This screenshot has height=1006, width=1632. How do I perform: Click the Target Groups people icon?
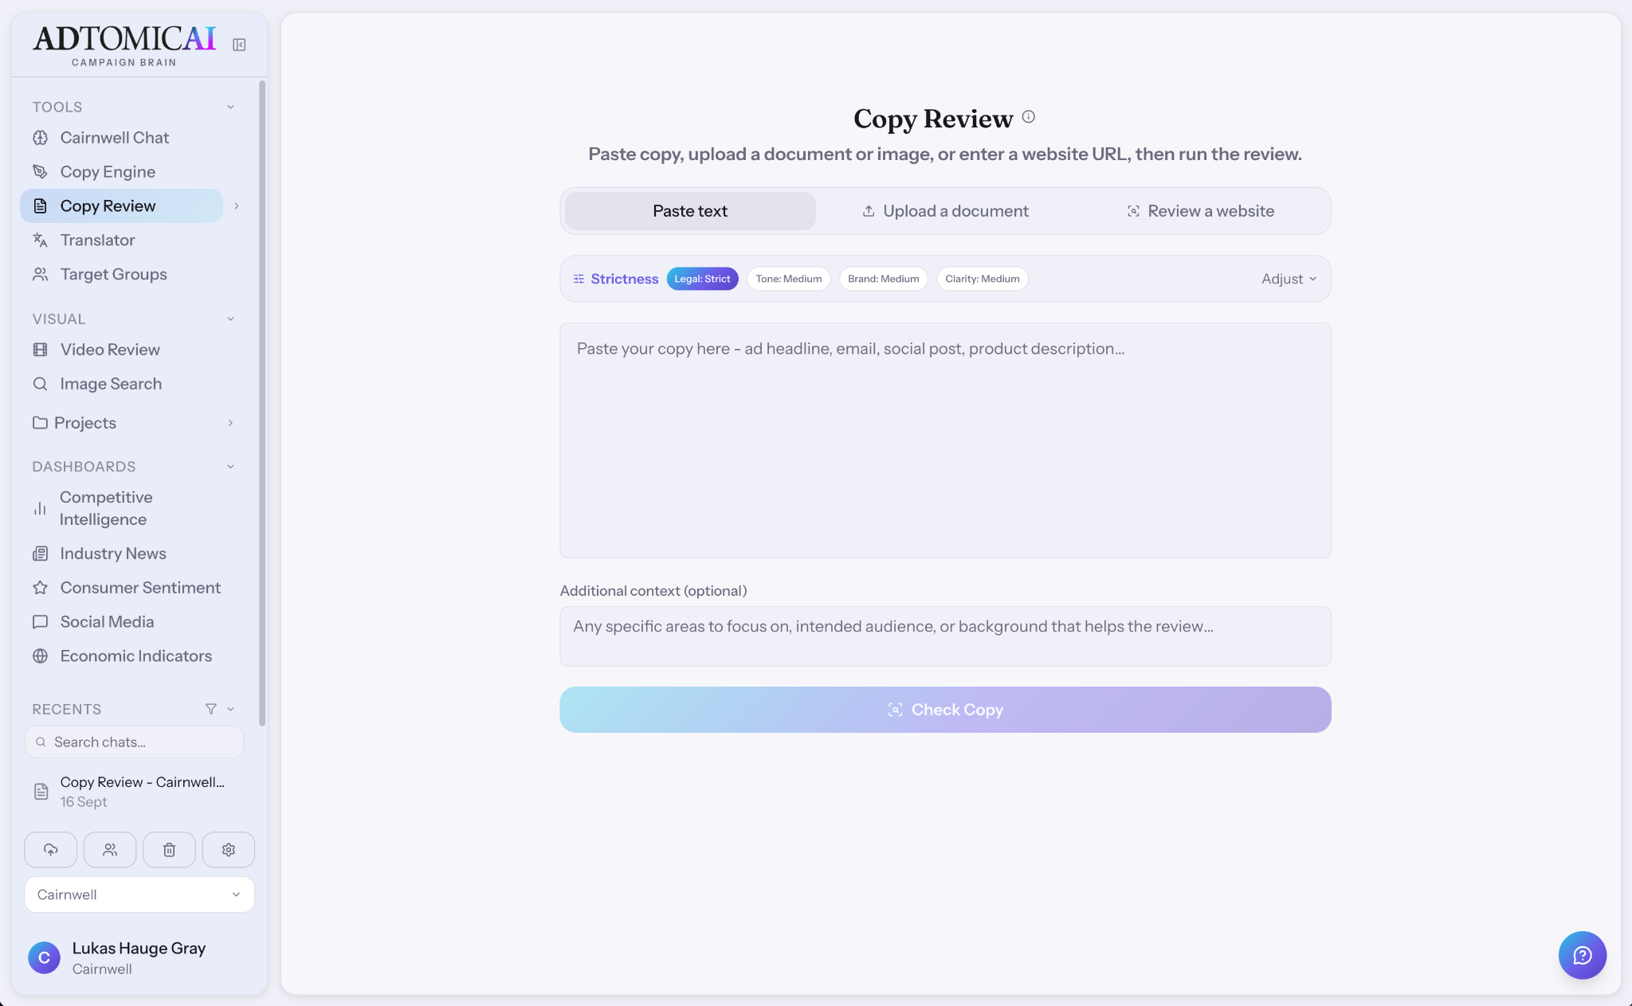[x=40, y=275]
